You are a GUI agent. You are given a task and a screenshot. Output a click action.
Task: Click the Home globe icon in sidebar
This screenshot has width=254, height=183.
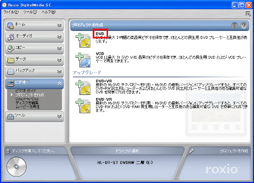(x=10, y=25)
